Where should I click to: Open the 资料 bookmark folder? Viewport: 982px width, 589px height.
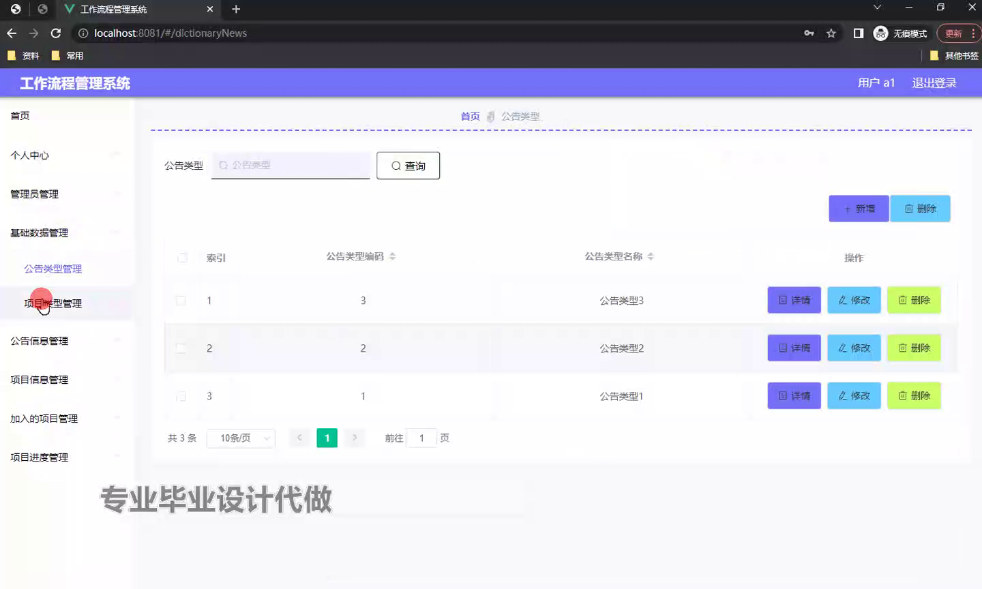pos(23,56)
